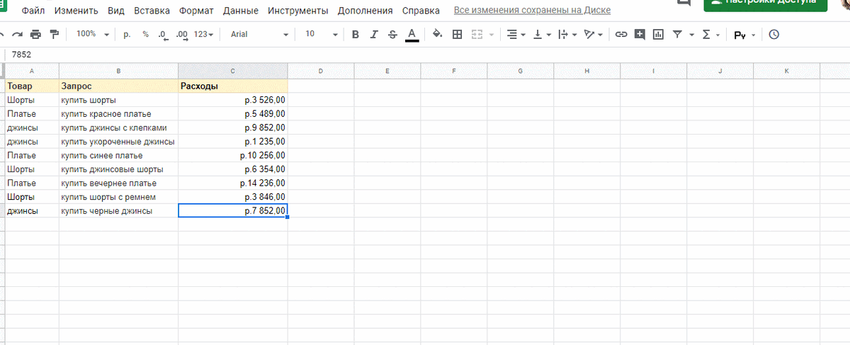Format cell as percent
Image resolution: width=850 pixels, height=345 pixels.
click(x=145, y=34)
